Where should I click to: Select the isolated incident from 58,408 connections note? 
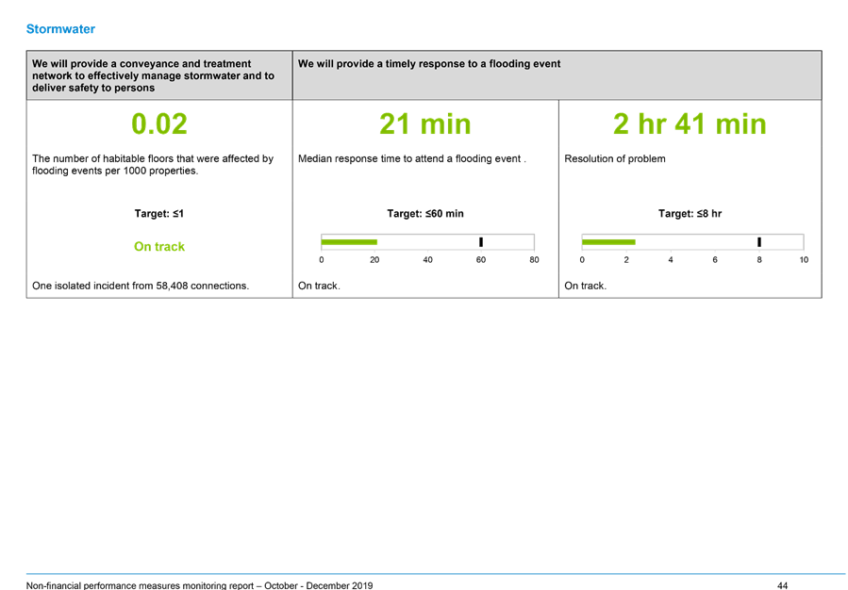coord(141,286)
